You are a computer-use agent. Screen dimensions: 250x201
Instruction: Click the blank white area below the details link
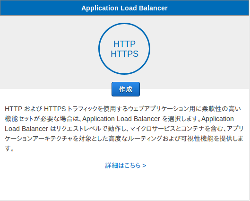[124, 185]
